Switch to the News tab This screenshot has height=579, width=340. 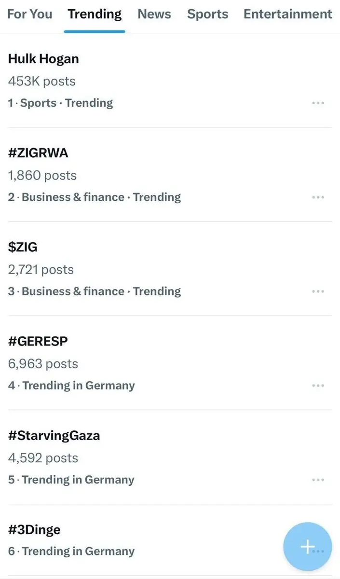click(x=154, y=14)
